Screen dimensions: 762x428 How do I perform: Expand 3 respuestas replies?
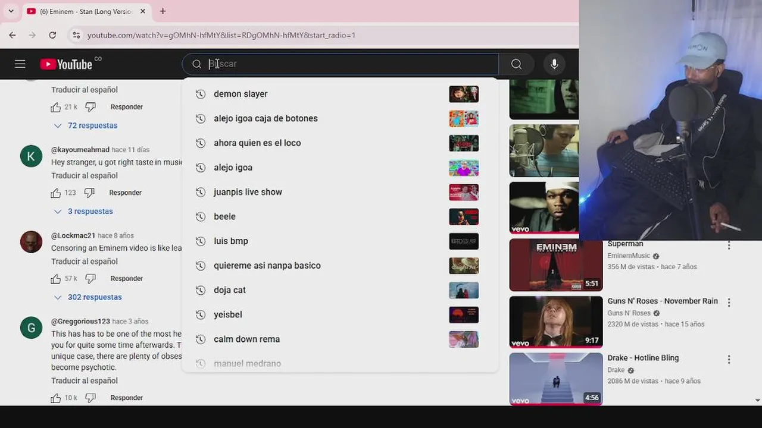pos(83,211)
